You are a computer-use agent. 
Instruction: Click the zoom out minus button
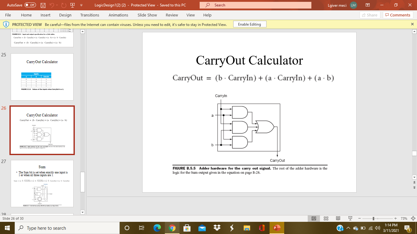(359, 218)
